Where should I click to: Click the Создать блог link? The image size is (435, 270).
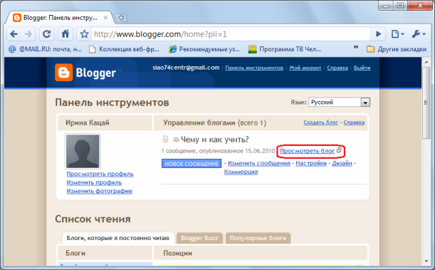[320, 122]
